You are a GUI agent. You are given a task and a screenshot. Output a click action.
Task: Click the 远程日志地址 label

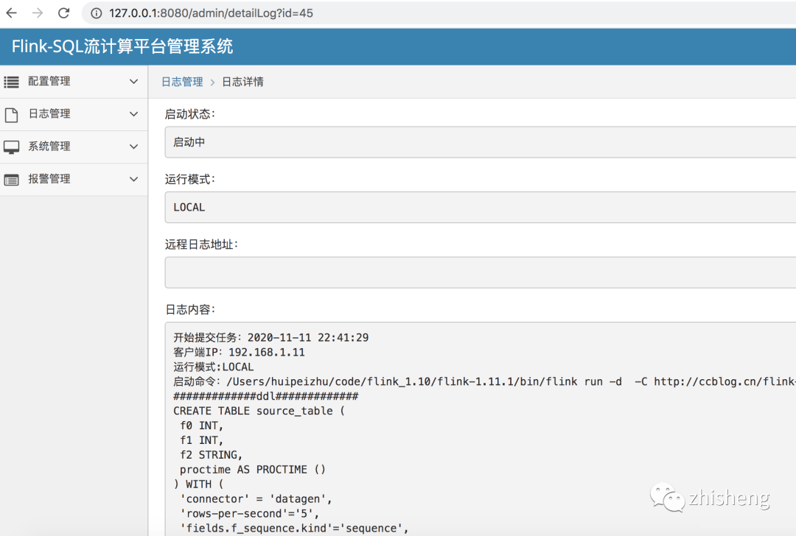(x=201, y=244)
